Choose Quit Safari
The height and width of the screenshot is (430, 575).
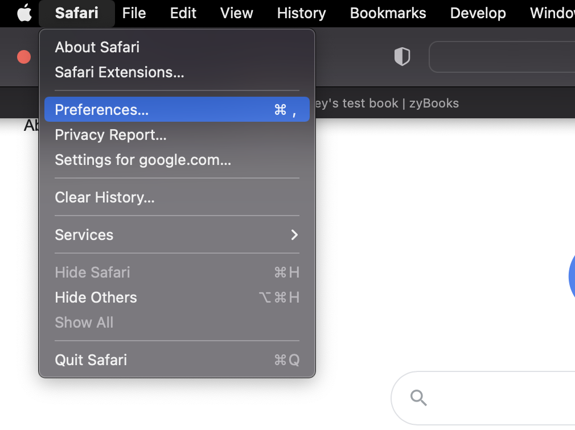pyautogui.click(x=176, y=360)
